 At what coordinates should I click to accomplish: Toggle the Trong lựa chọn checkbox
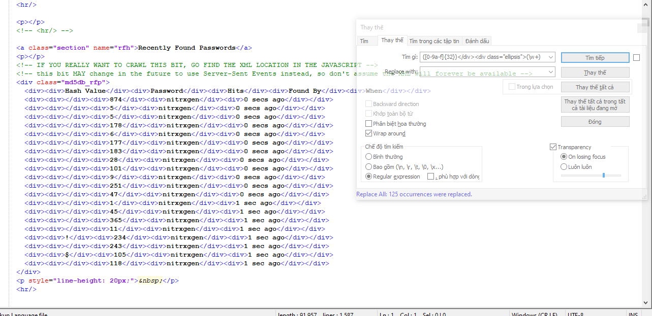click(512, 87)
